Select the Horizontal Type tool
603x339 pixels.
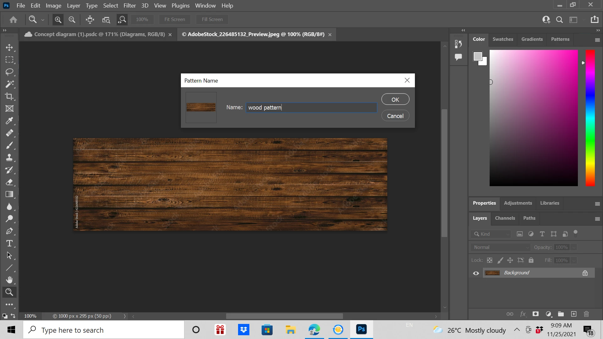coord(9,243)
